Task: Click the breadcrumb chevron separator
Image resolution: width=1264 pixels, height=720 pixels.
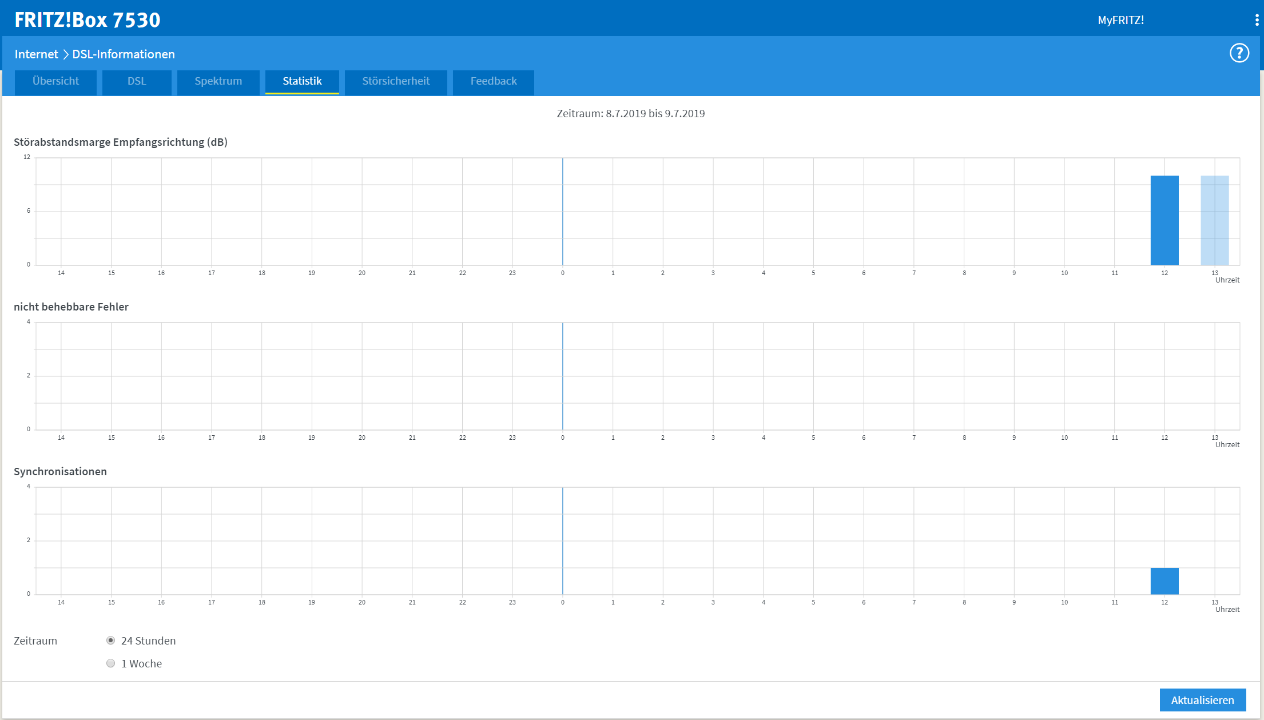Action: pos(65,54)
